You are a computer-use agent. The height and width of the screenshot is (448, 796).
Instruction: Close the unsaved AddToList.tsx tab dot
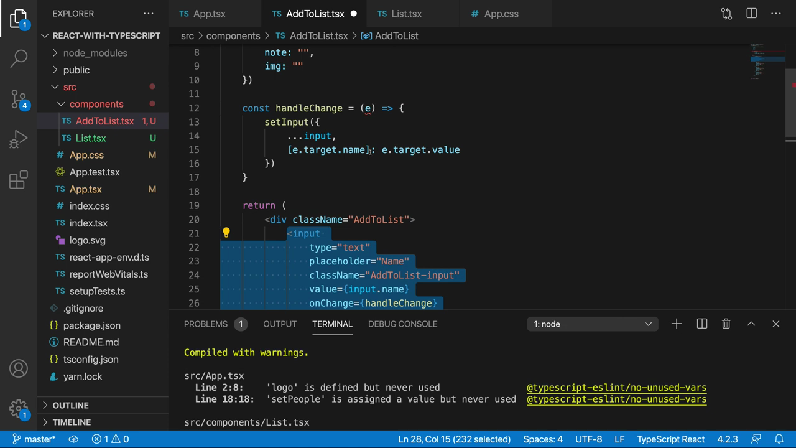(x=354, y=13)
